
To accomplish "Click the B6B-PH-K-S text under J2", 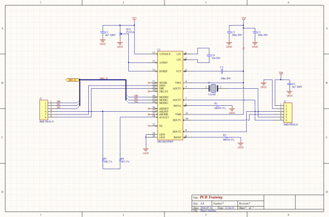I will (291, 124).
